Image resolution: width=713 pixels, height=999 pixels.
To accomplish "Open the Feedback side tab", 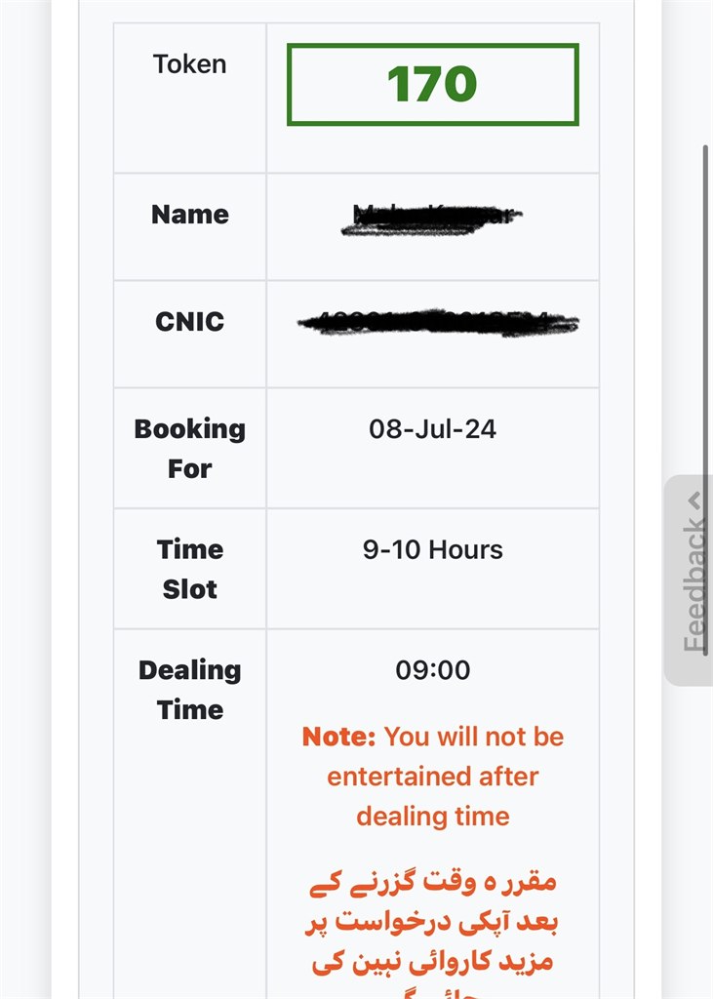I will tap(693, 581).
